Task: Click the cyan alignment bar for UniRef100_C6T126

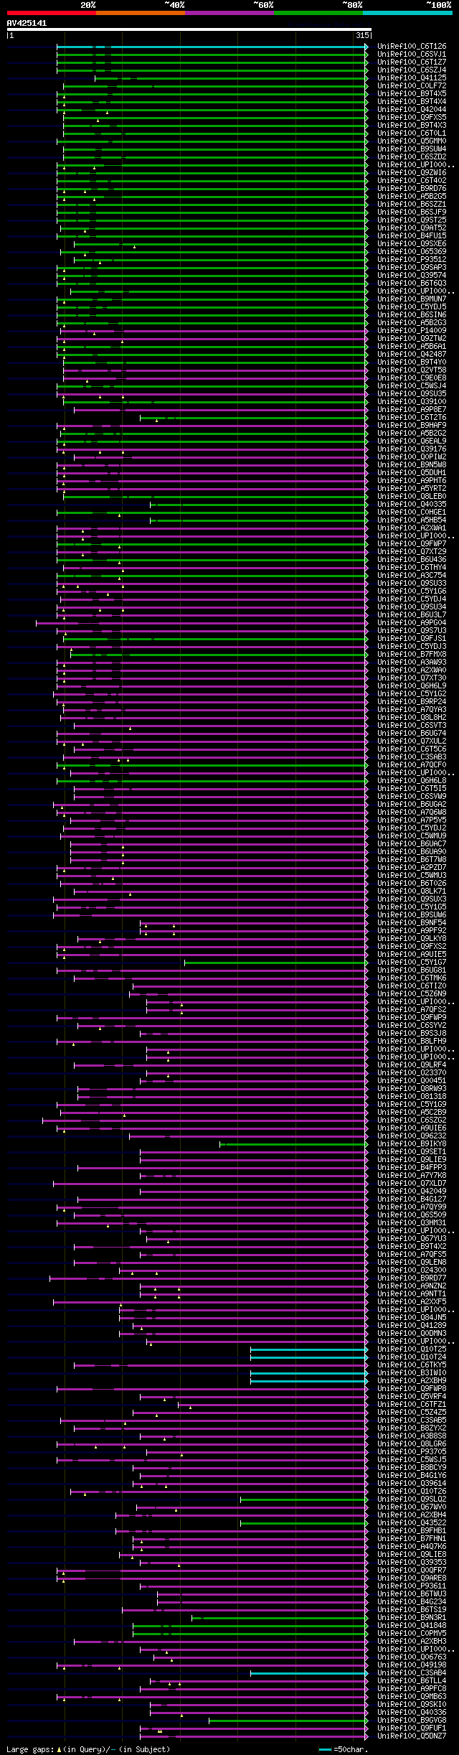Action: [212, 47]
